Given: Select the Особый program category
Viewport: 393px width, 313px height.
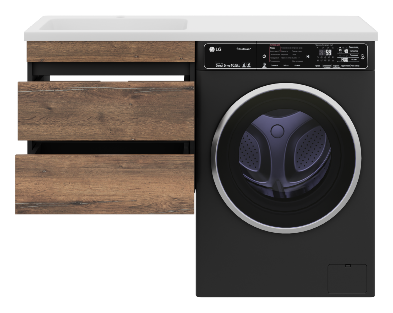Looking at the screenshot, I should (x=297, y=65).
